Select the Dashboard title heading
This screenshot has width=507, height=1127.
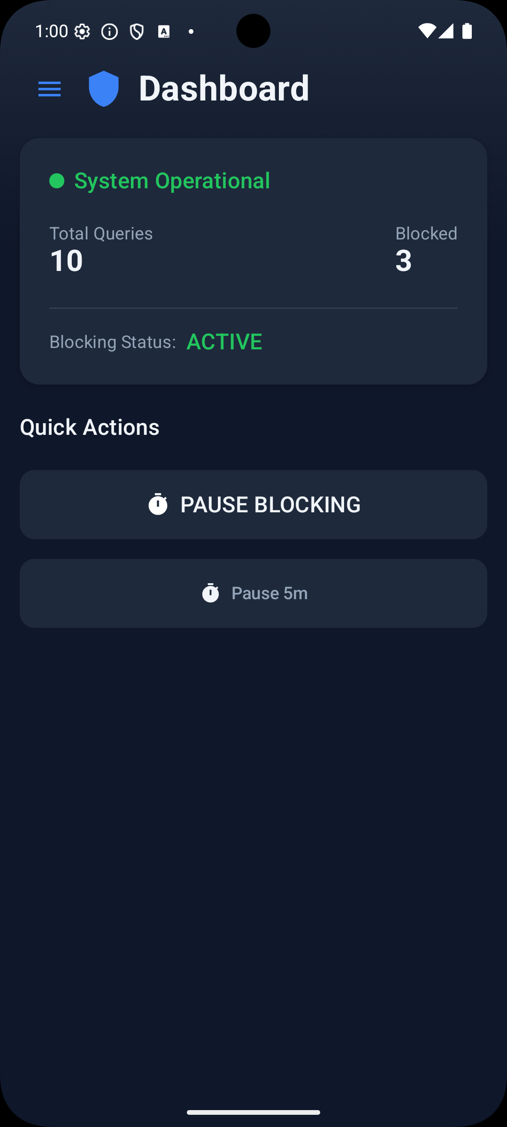(x=224, y=88)
